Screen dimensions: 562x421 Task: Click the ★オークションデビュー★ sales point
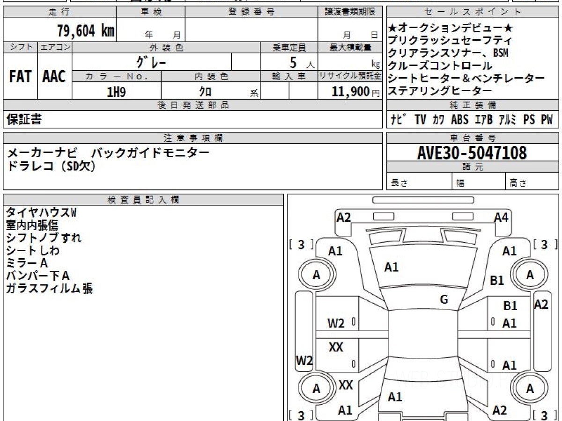pos(451,28)
